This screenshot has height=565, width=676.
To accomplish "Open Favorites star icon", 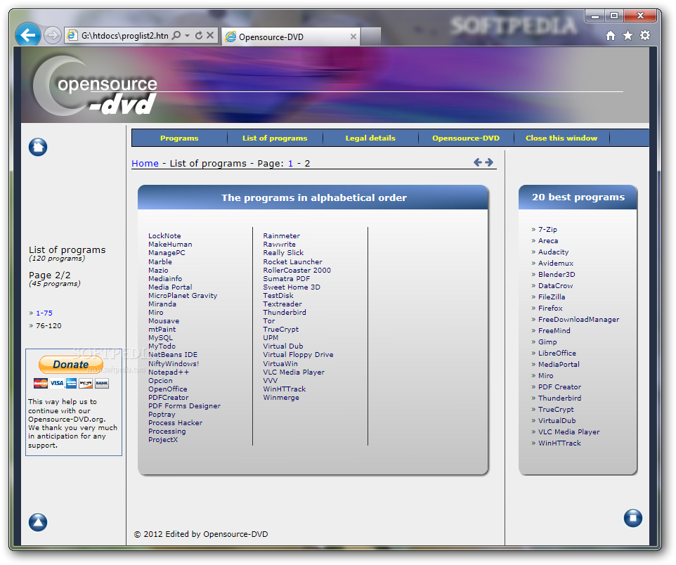I will (x=628, y=35).
